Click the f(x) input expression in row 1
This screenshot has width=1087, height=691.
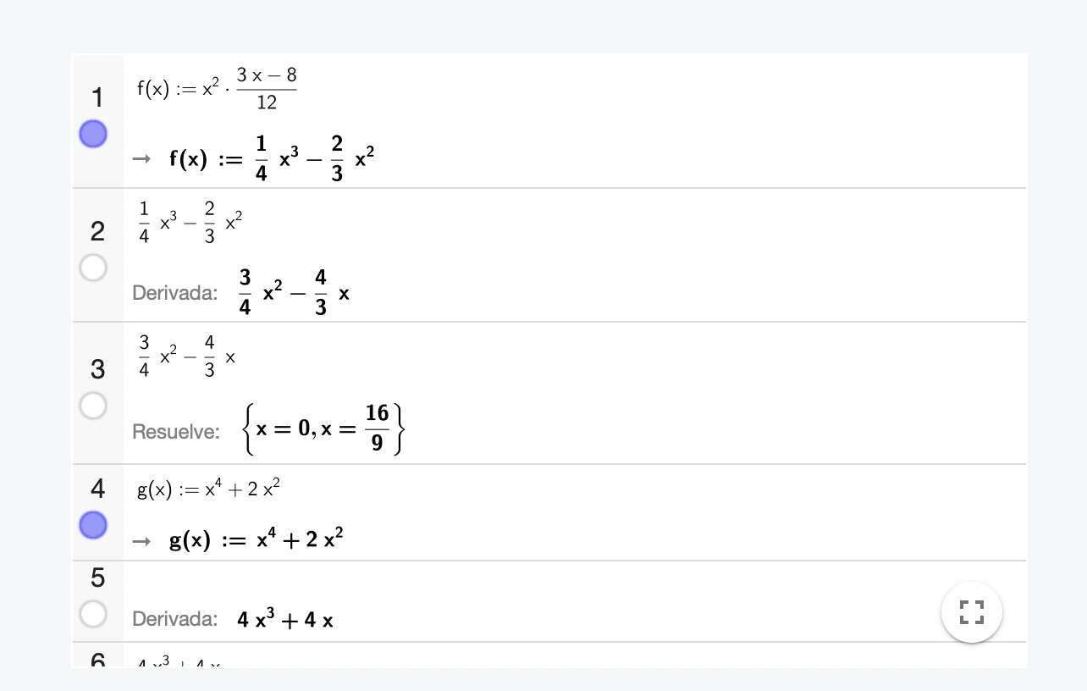coord(217,88)
